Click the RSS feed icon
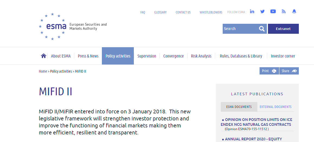314x142 pixels. [x=284, y=12]
